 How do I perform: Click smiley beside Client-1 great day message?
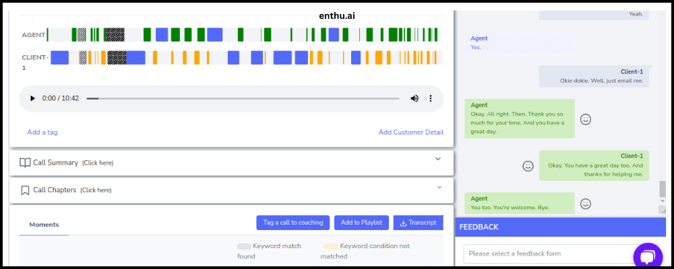pos(528,166)
